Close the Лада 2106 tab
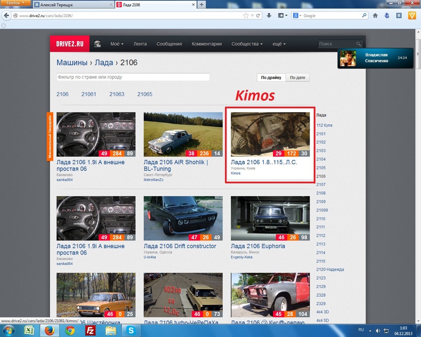The image size is (421, 337). [x=193, y=4]
